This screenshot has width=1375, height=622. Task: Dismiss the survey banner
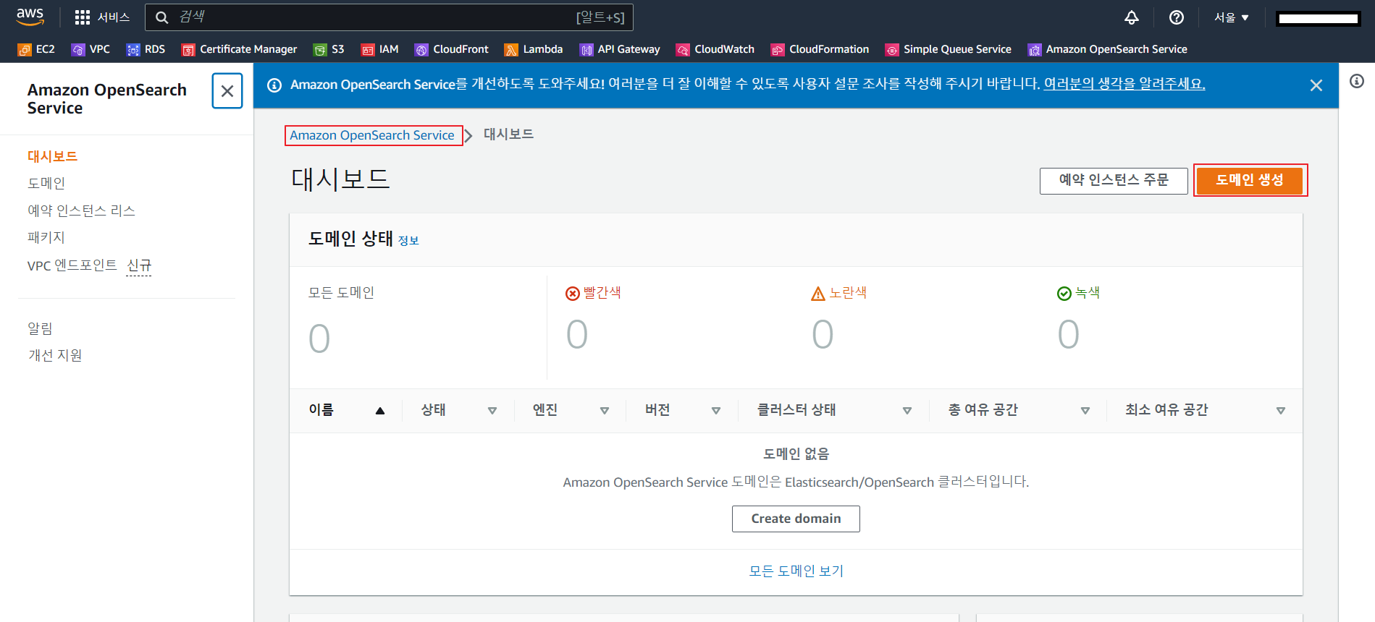(x=1316, y=85)
